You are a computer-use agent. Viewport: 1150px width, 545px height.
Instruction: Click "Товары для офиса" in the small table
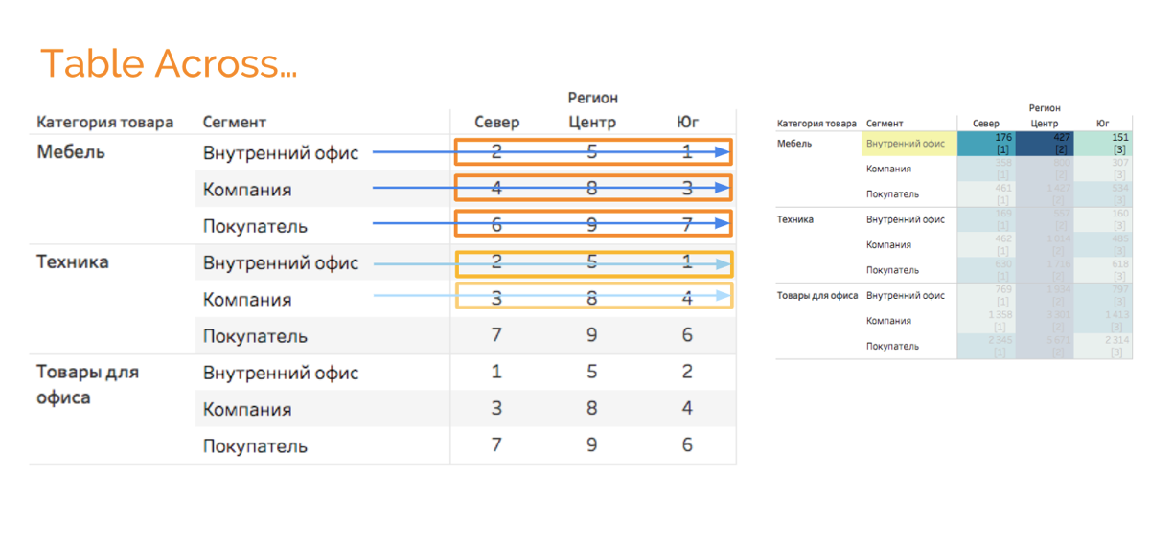[x=816, y=296]
